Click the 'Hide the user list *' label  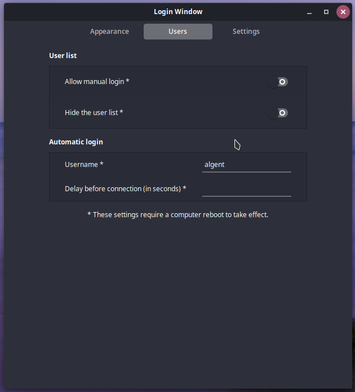94,113
